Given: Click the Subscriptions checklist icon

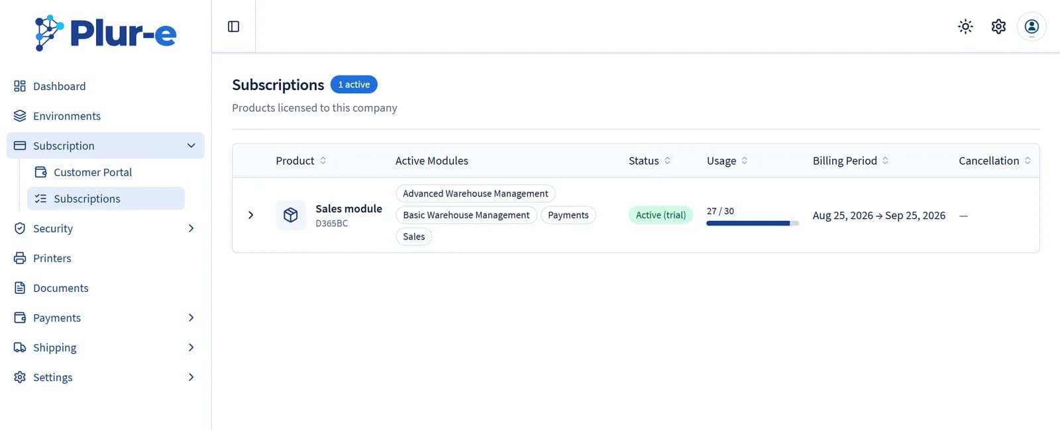Looking at the screenshot, I should pos(40,198).
